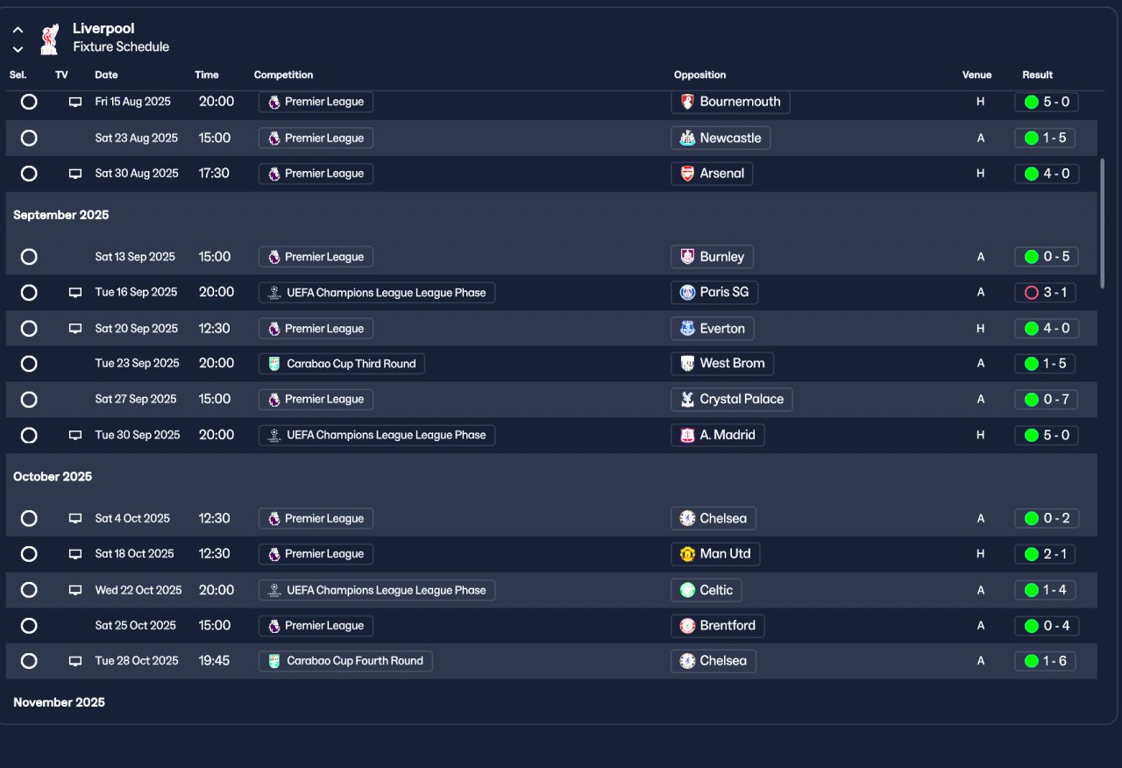Open the Champions League competition on the A. Madrid row
This screenshot has height=768, width=1122.
pos(377,435)
